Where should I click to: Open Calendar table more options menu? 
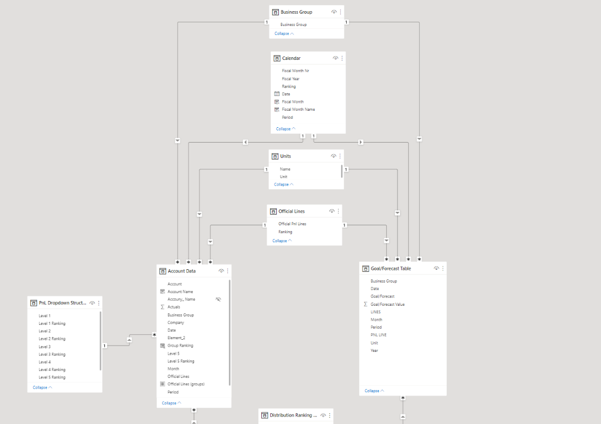tap(342, 58)
